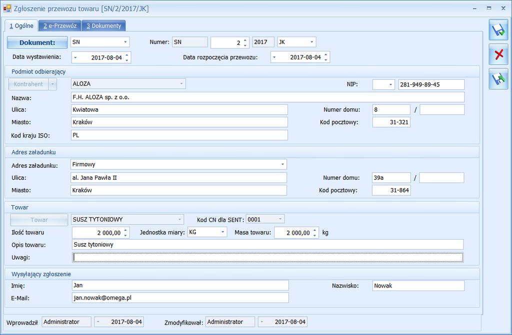Click the empty Uwagi field
Screen dimensions: 512x335
267,258
